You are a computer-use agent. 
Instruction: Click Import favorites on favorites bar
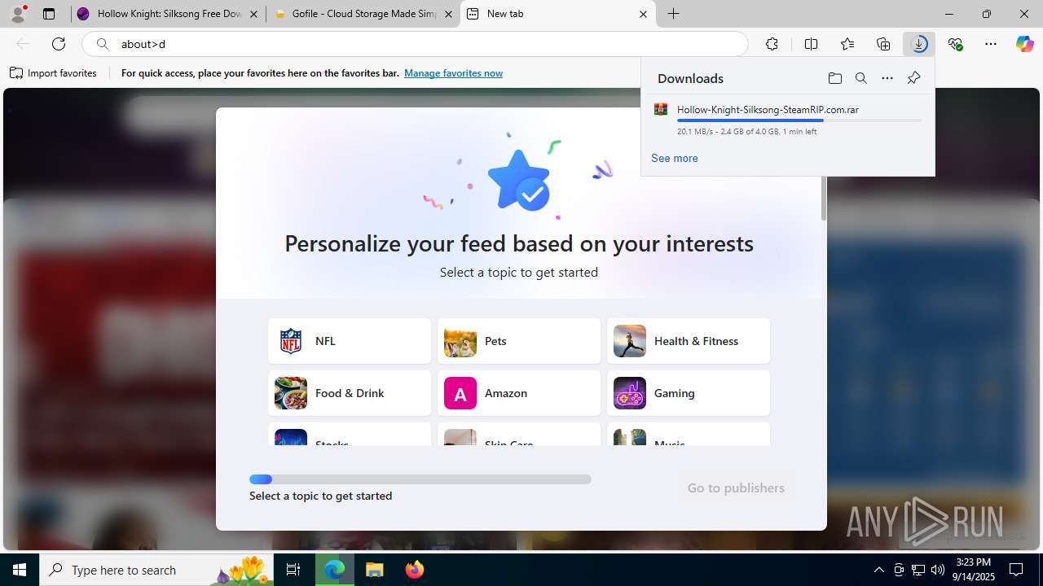click(54, 73)
